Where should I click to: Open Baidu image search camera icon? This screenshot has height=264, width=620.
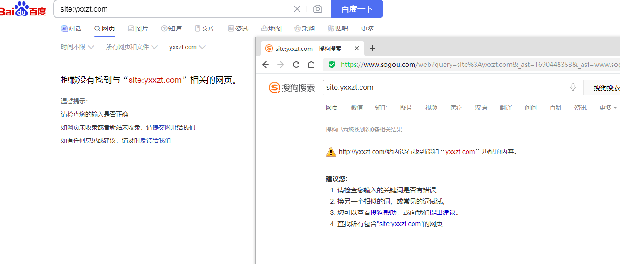tap(318, 9)
